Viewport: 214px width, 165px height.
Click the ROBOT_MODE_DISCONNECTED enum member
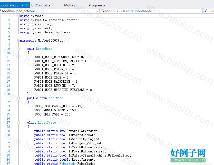click(x=55, y=57)
